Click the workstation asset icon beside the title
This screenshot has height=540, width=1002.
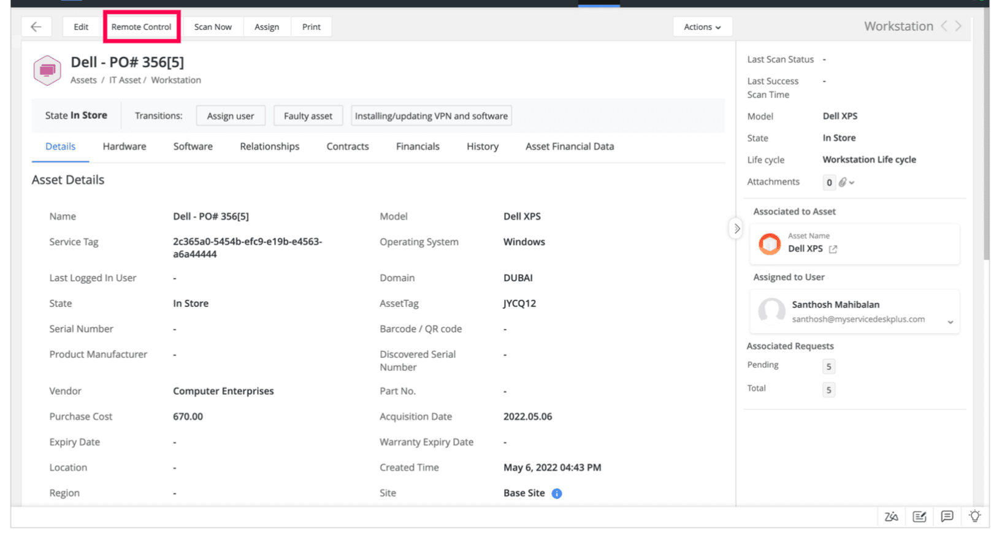pos(47,70)
